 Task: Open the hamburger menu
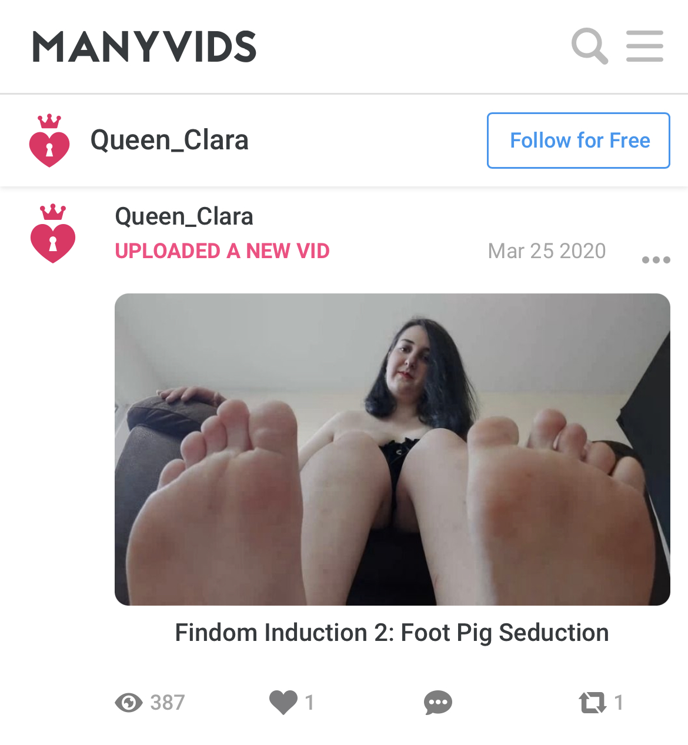point(644,46)
